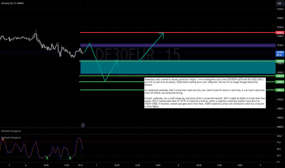285x168 pixels.
Task: Click the 08:54 countdown timer under current price
Action: pyautogui.click(x=279, y=55)
